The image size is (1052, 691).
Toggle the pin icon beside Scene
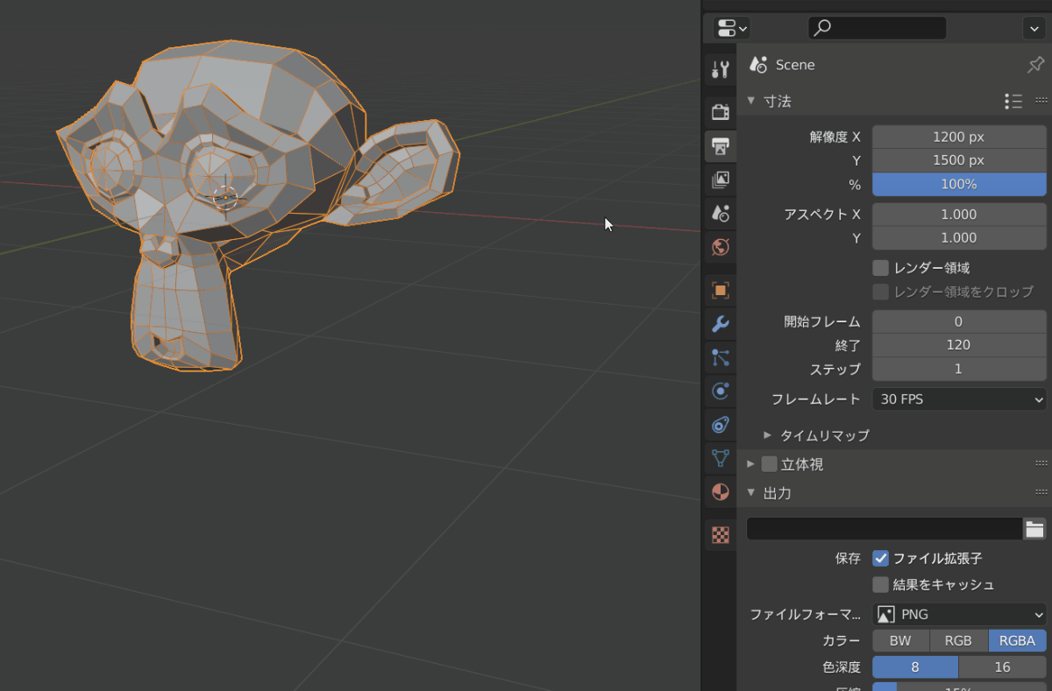(1035, 65)
